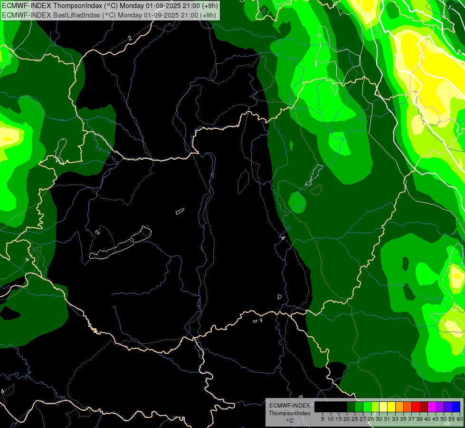Click the ECMWF-INDEX label in the legend

(290, 406)
